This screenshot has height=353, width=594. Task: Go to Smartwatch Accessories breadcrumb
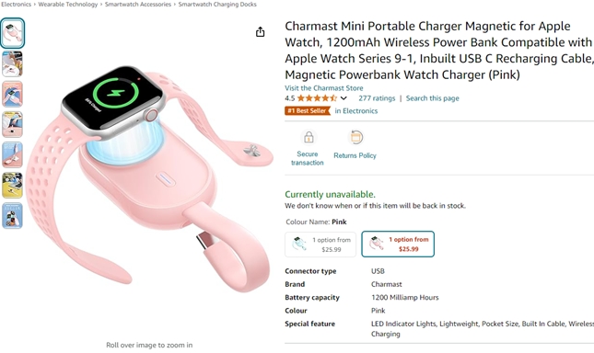[138, 5]
